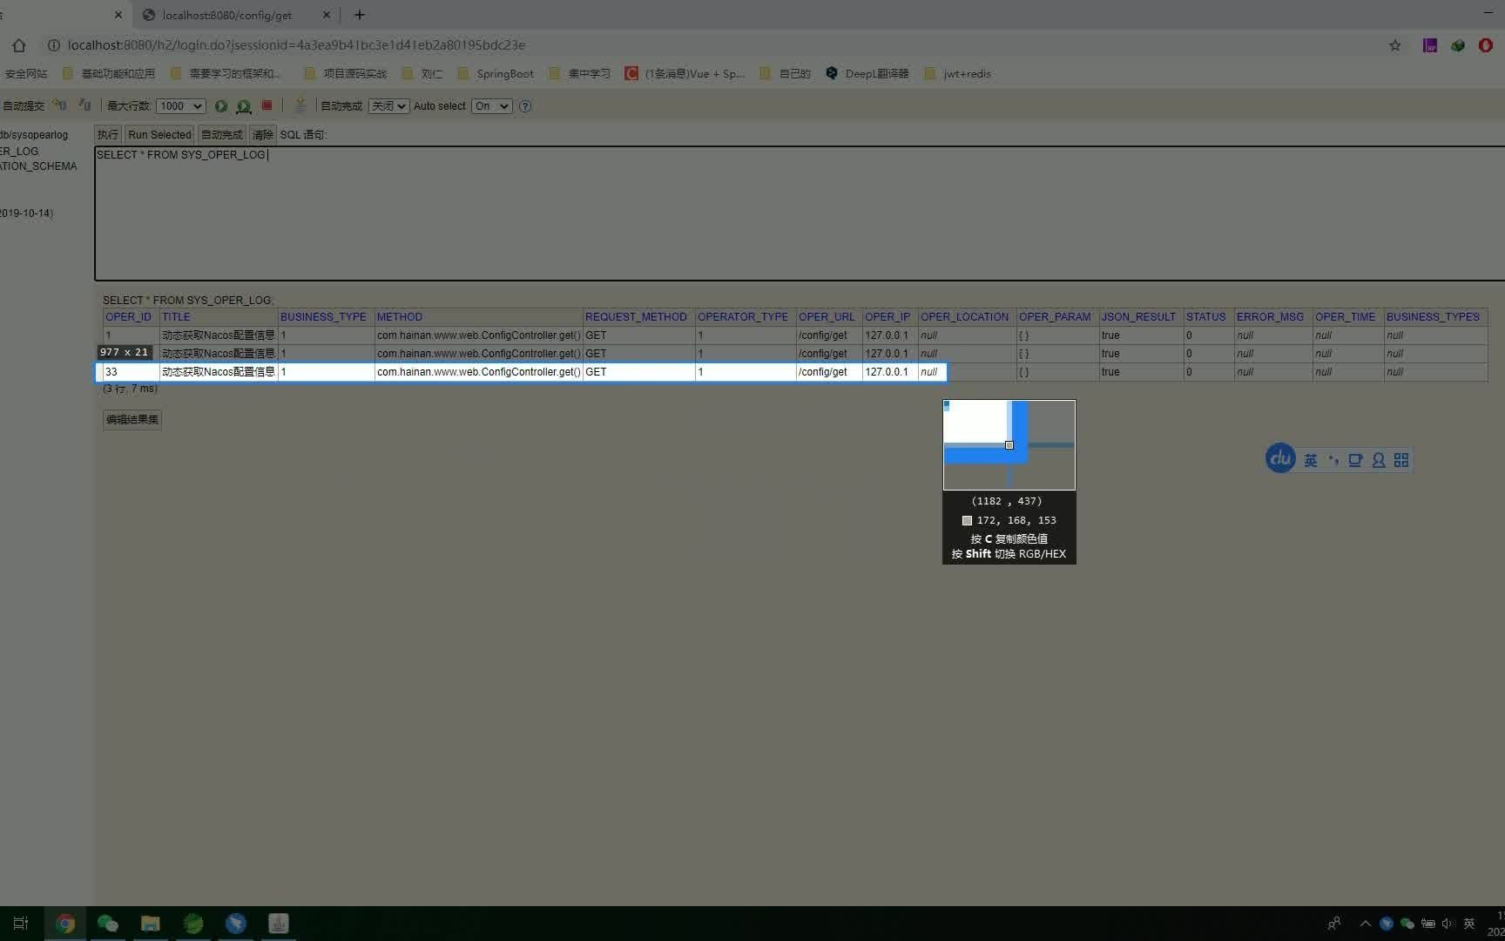This screenshot has width=1505, height=941.
Task: Open the DeepL翻译器 bookmark
Action: tap(867, 74)
